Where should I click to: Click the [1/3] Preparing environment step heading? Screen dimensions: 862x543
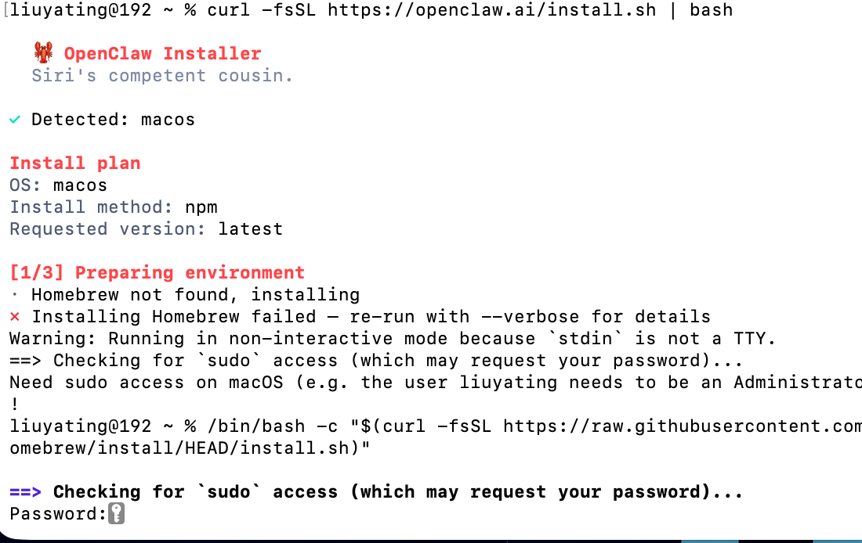(x=157, y=273)
